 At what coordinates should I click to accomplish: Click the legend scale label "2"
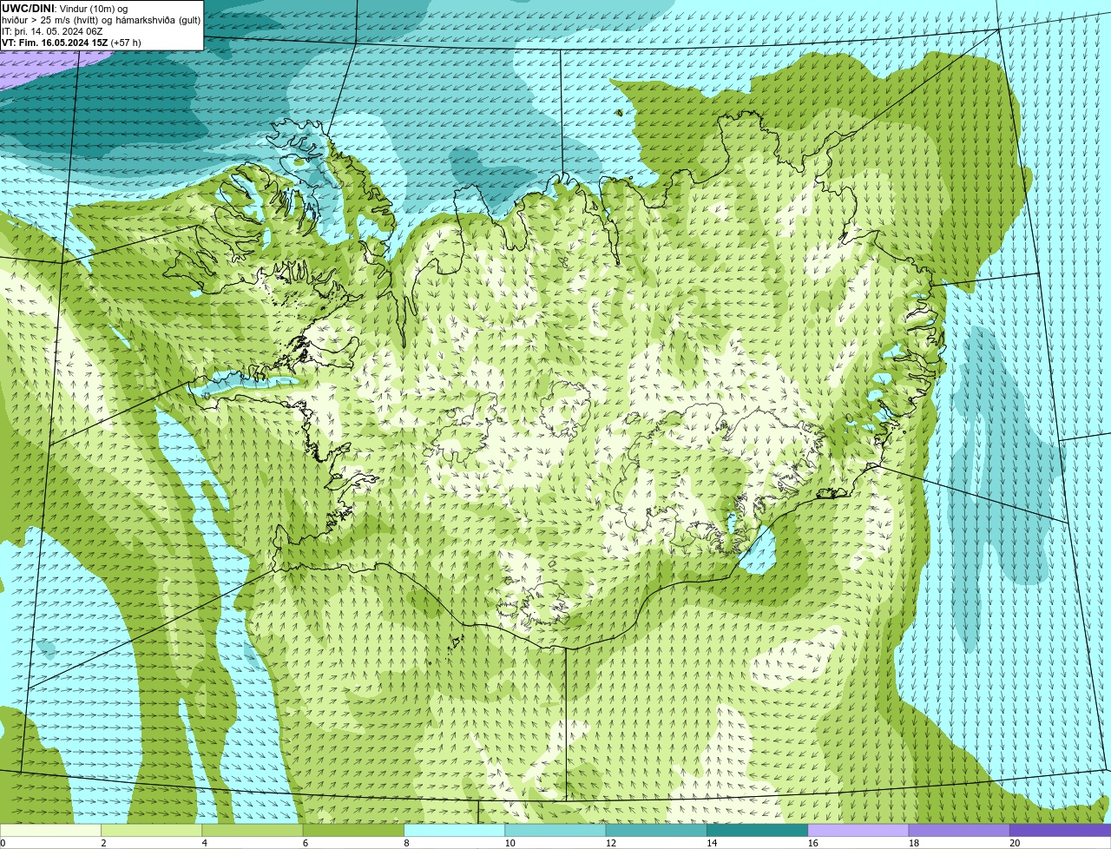(x=103, y=843)
